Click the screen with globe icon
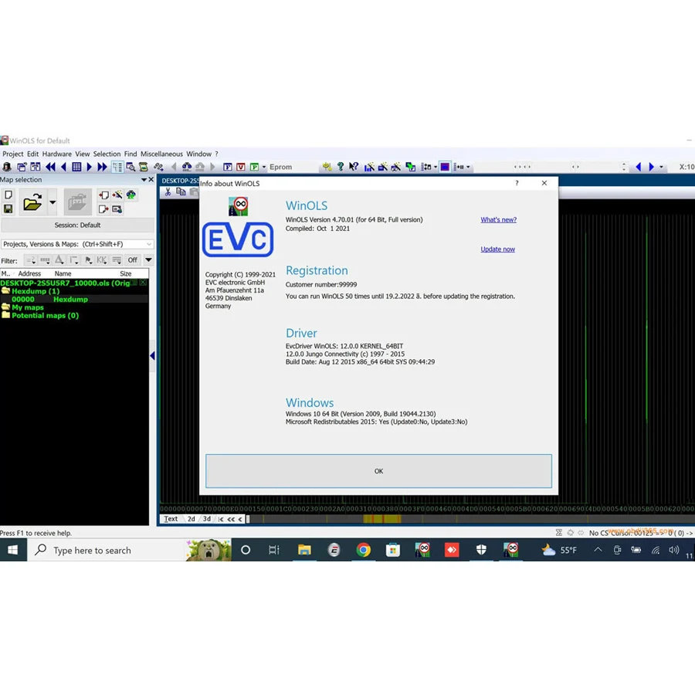Viewport: 695px width, 695px height. tap(117, 208)
